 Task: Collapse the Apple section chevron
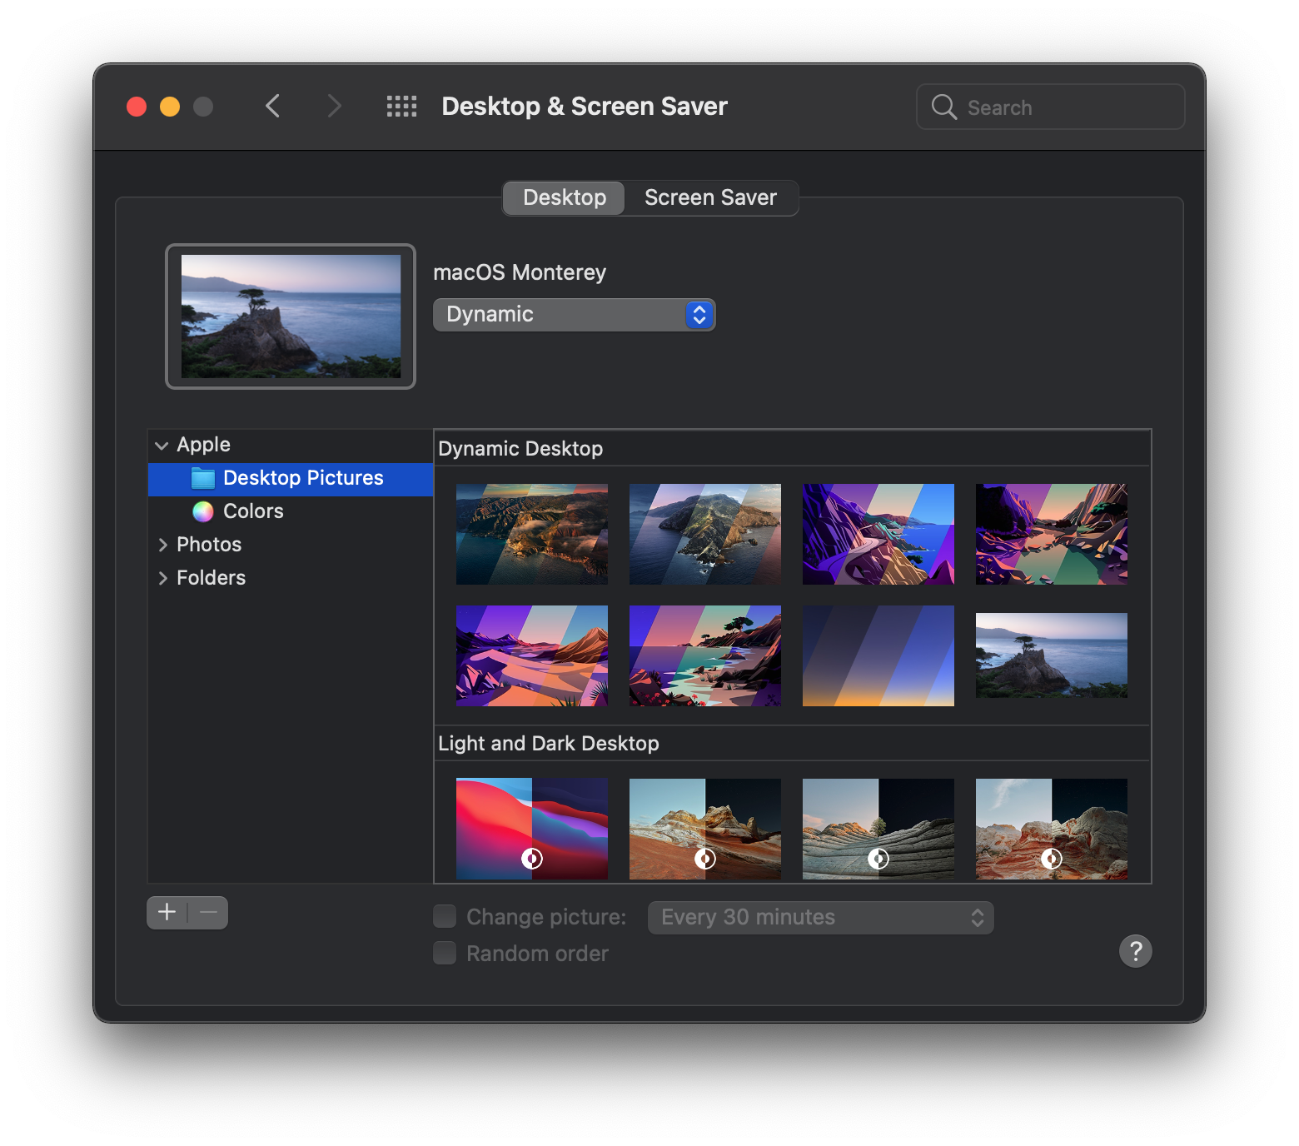[162, 446]
